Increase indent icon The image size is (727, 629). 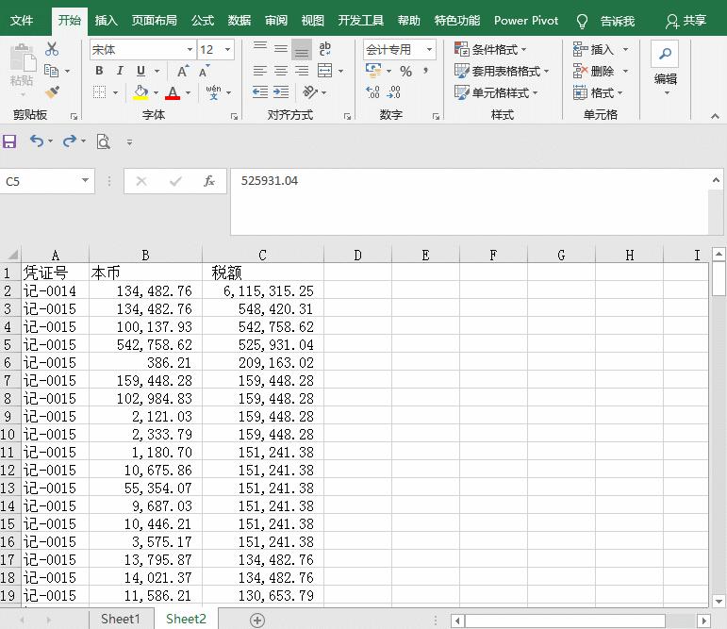(280, 91)
